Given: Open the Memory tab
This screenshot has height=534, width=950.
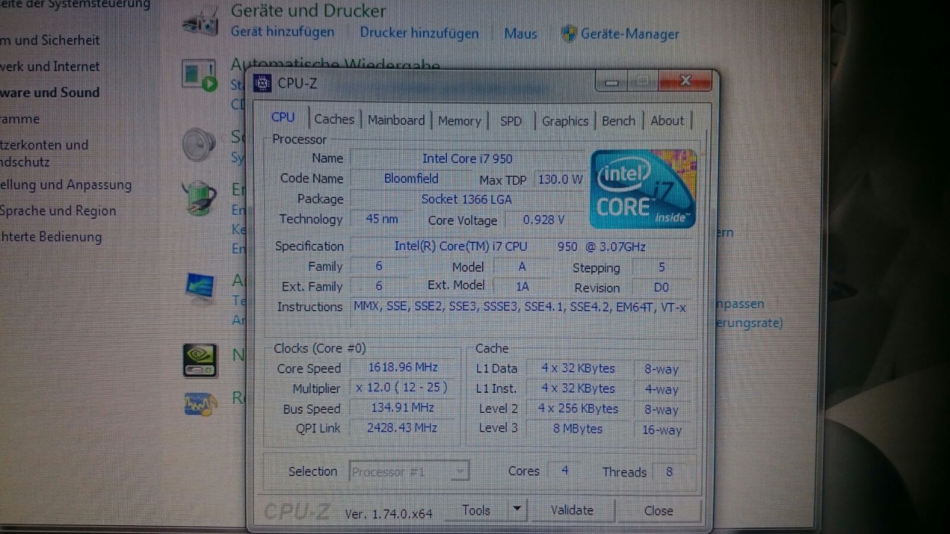Looking at the screenshot, I should click(x=459, y=121).
